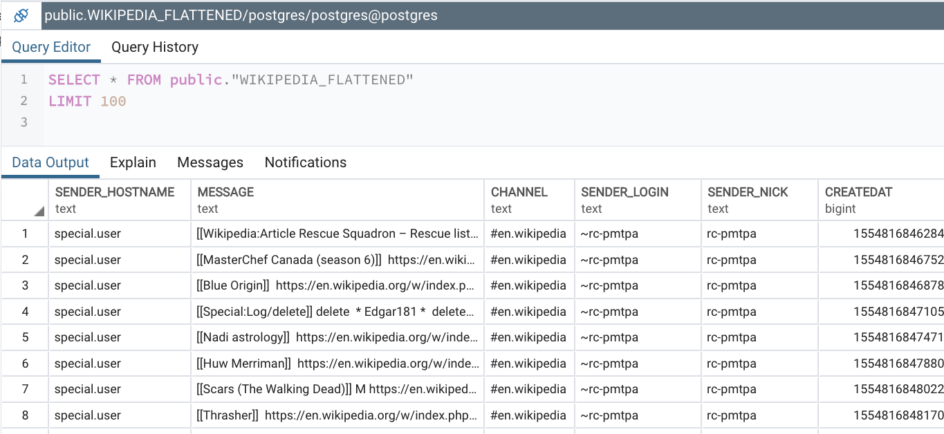Select CREATEDAT value 1554816848022

point(881,389)
